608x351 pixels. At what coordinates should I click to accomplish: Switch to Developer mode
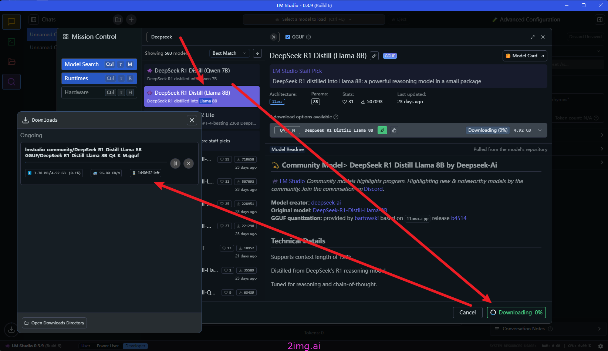click(x=135, y=346)
